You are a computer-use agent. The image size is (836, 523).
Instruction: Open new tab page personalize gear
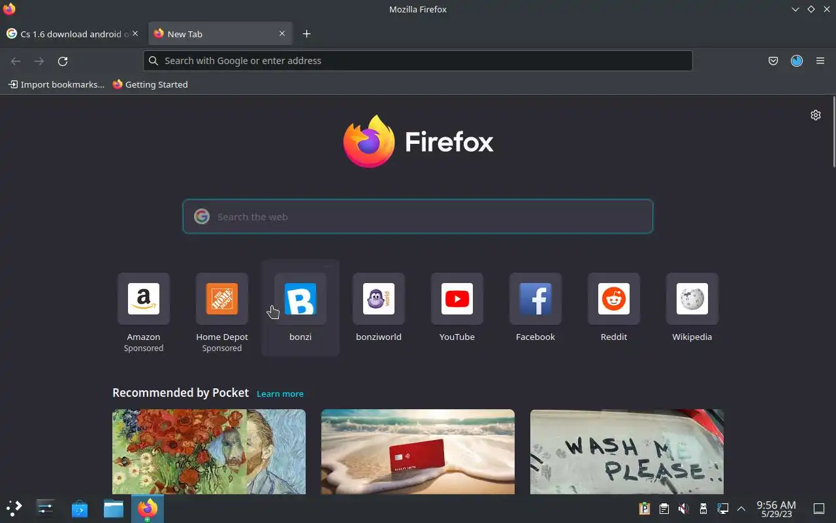click(816, 115)
